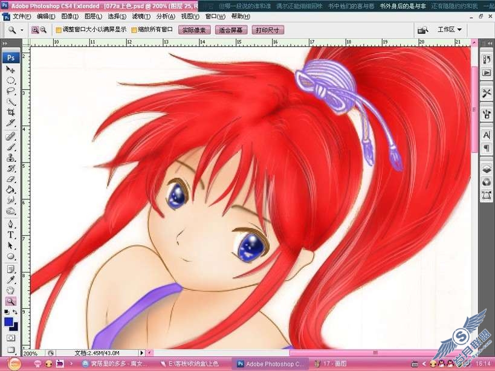Click the zoom out magnifier button
The image size is (495, 371).
pyautogui.click(x=44, y=30)
